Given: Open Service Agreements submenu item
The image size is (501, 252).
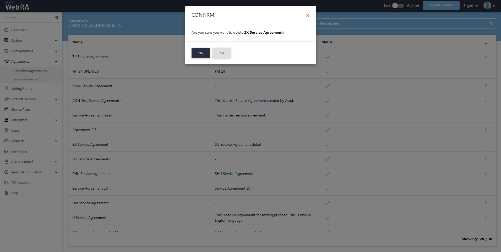Looking at the screenshot, I should point(27,79).
